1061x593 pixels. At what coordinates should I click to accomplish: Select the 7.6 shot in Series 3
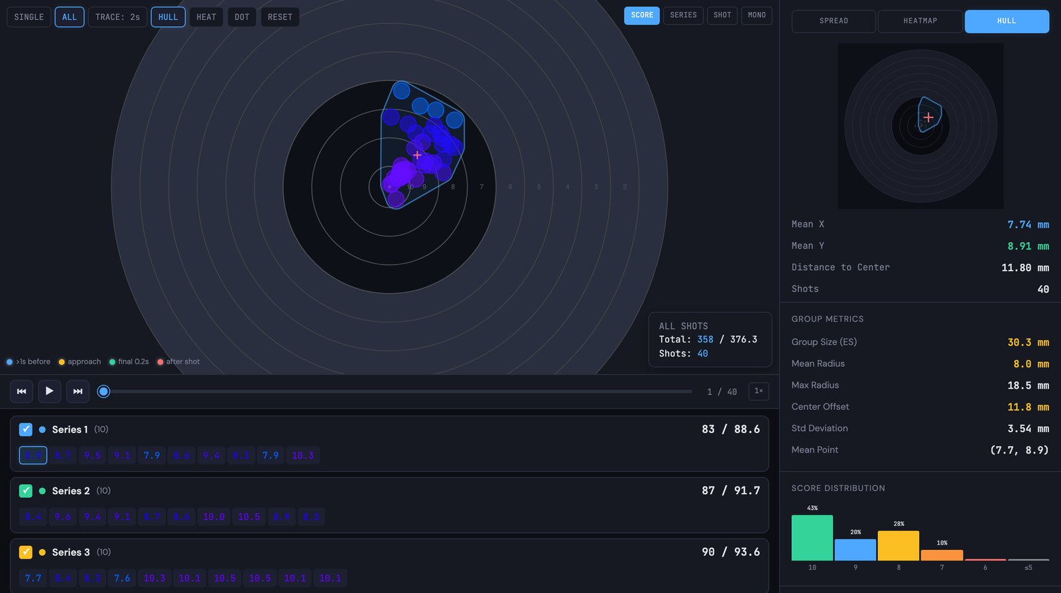(x=122, y=578)
